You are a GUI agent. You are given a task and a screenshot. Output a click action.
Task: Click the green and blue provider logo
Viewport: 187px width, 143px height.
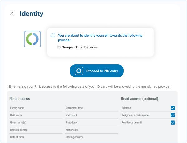[x=32, y=39]
